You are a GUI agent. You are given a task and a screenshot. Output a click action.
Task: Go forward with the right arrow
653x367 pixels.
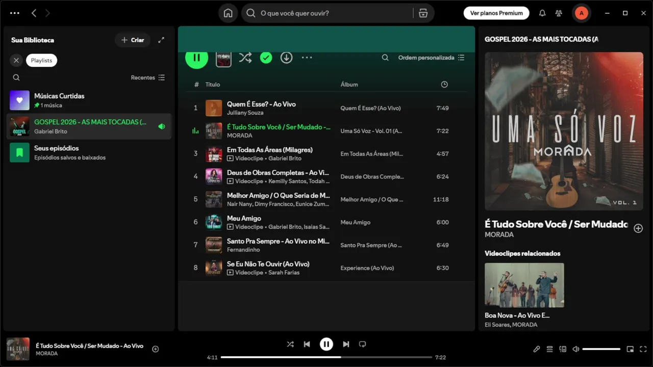(47, 13)
